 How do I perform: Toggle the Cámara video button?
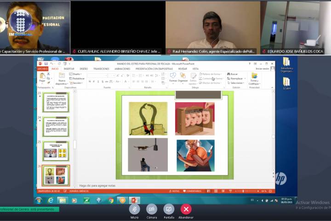[x=152, y=209]
